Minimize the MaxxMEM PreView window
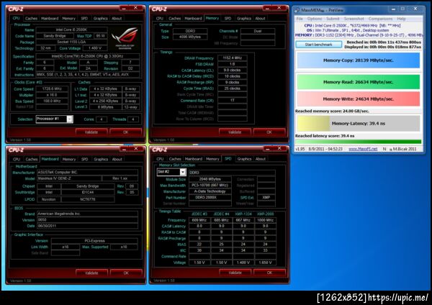432x305 pixels. coord(393,9)
